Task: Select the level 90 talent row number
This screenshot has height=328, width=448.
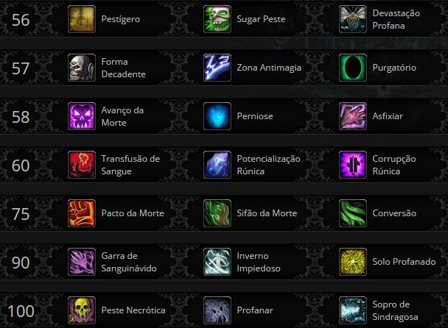Action: click(21, 263)
